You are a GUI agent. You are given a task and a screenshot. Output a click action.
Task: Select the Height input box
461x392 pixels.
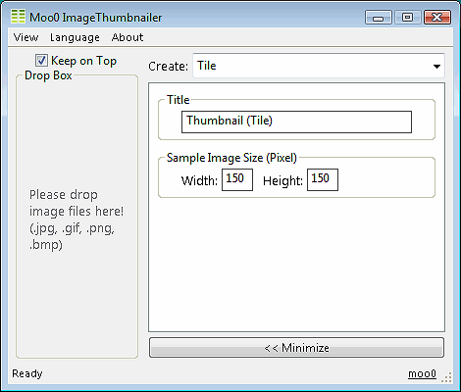pos(323,179)
